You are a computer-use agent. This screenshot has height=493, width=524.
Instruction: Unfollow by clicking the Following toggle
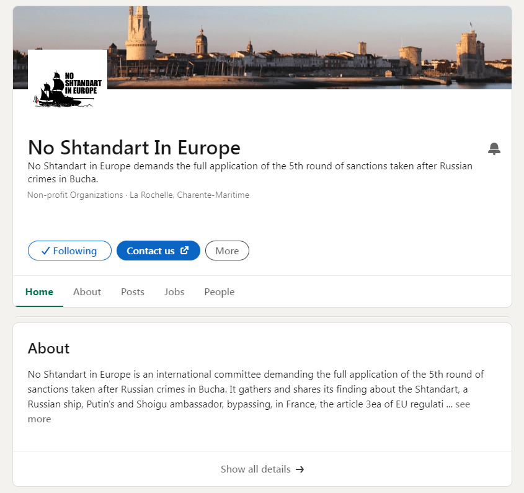[69, 251]
